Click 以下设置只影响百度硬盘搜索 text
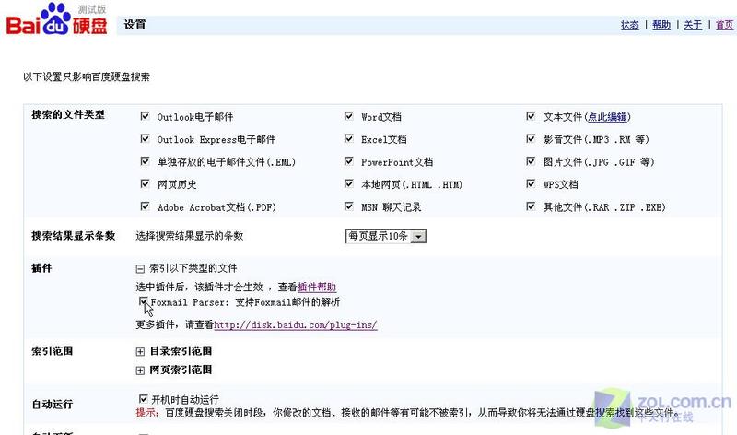 (87, 76)
